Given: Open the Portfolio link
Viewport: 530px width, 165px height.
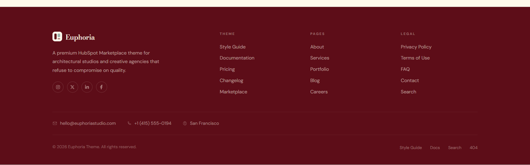Looking at the screenshot, I should (320, 69).
